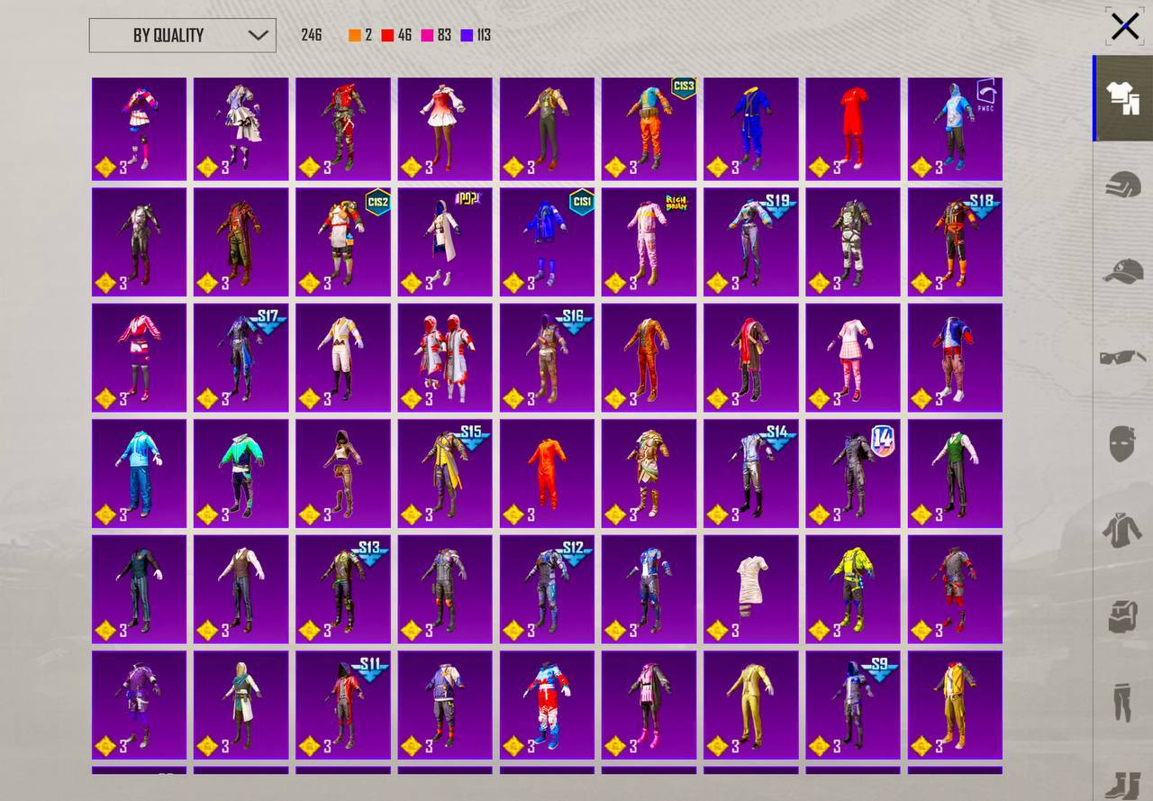This screenshot has width=1153, height=801.
Task: Select the outfit tagged CIS2
Action: click(x=343, y=241)
